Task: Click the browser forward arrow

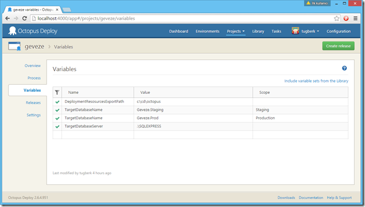Action: point(16,18)
